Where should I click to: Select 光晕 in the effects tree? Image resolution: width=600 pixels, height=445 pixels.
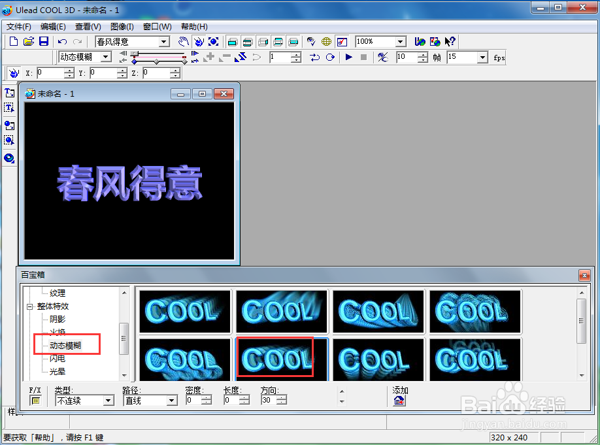tap(58, 372)
